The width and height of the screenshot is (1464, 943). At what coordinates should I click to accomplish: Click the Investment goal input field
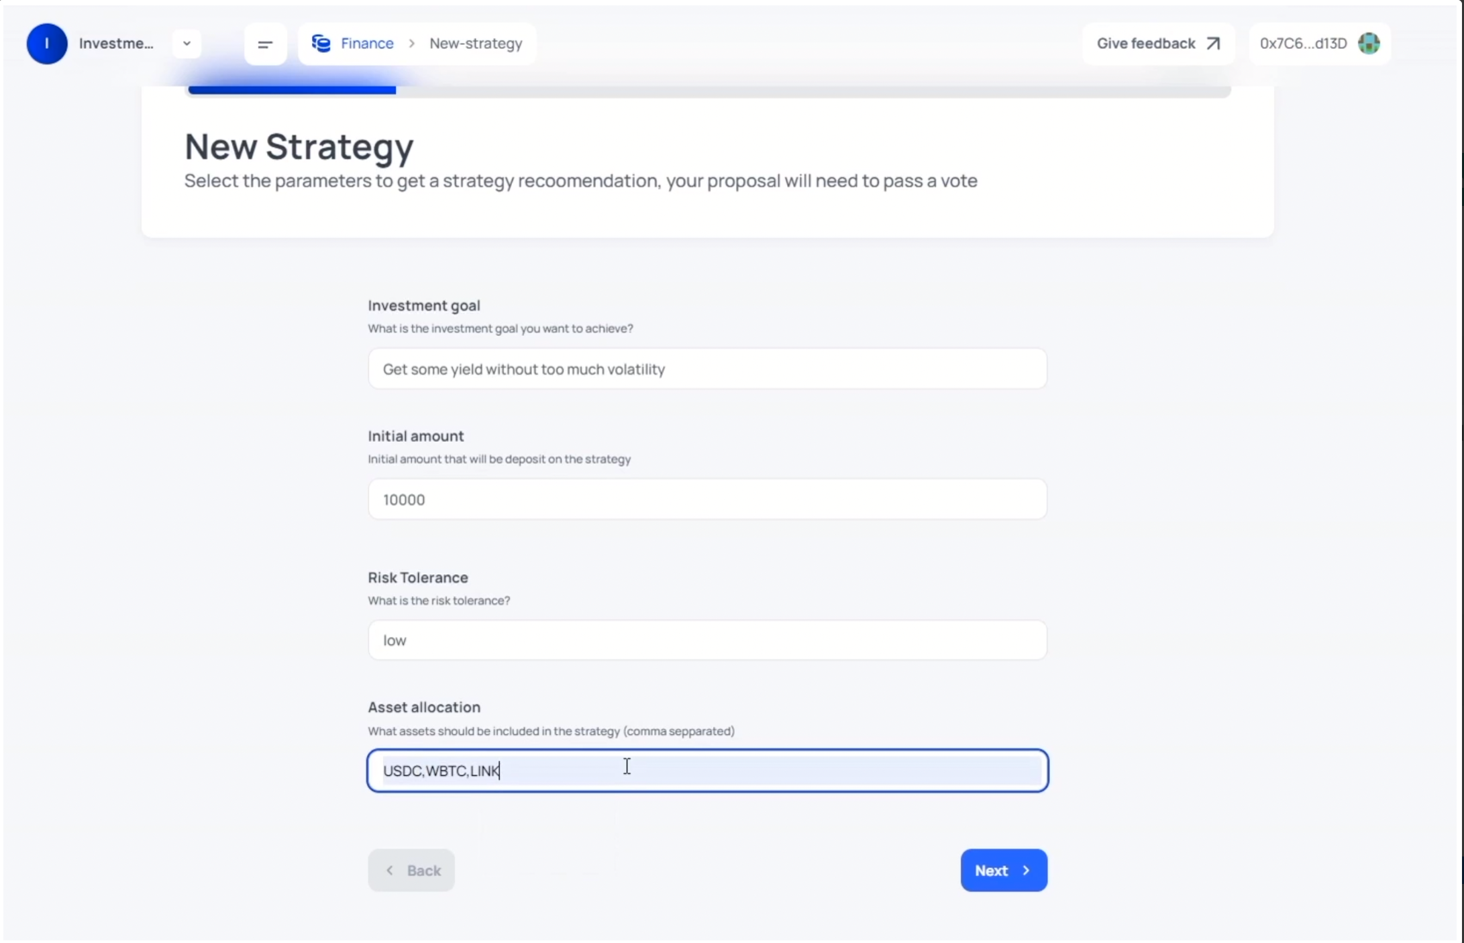[x=707, y=368]
